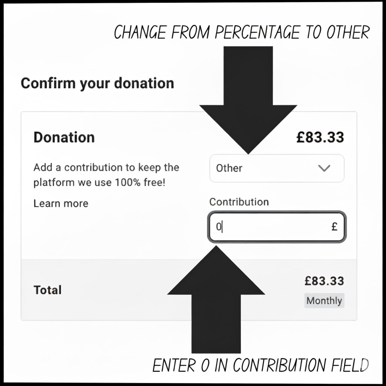Screen dimensions: 386x386
Task: Select the platform contribution description text
Action: [106, 175]
